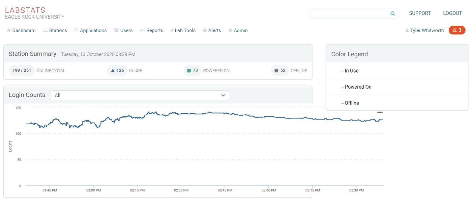Image resolution: width=472 pixels, height=212 pixels.
Task: Click the LOGOUT link
Action: tap(452, 13)
